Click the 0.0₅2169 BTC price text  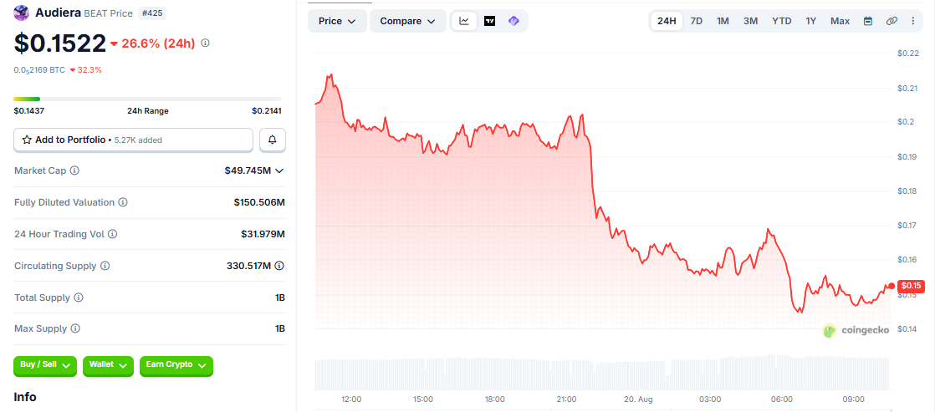pos(39,69)
